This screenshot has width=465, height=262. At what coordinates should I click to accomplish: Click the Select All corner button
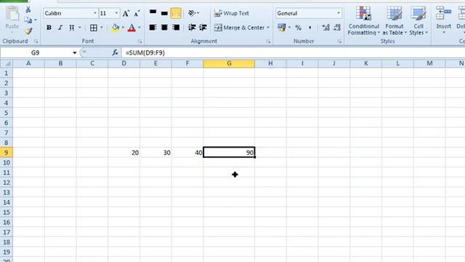(x=7, y=63)
